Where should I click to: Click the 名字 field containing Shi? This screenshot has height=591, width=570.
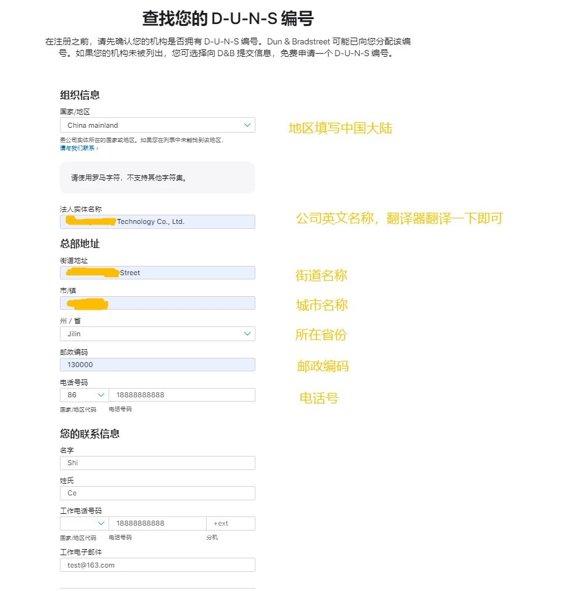157,463
